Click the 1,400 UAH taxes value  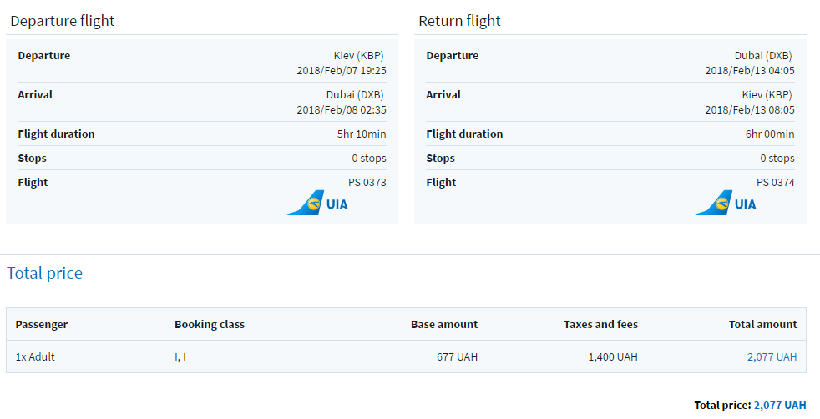614,356
